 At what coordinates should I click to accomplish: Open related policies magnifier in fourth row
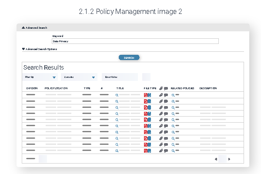pyautogui.click(x=173, y=114)
